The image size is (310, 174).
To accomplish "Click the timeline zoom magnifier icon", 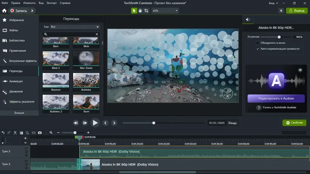I will (x=51, y=133).
